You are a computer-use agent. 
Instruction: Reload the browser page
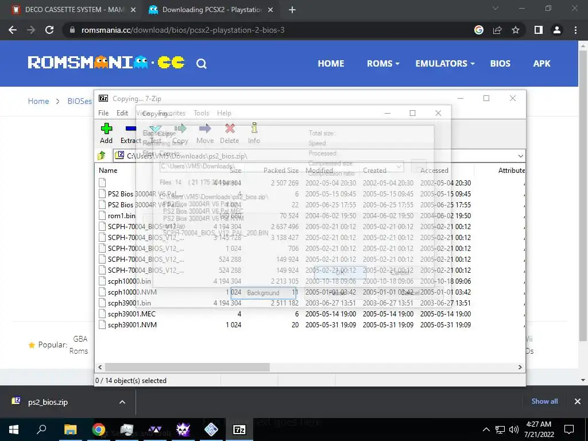49,30
